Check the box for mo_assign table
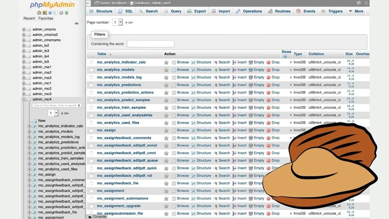This screenshot has width=389, height=219. (91, 130)
